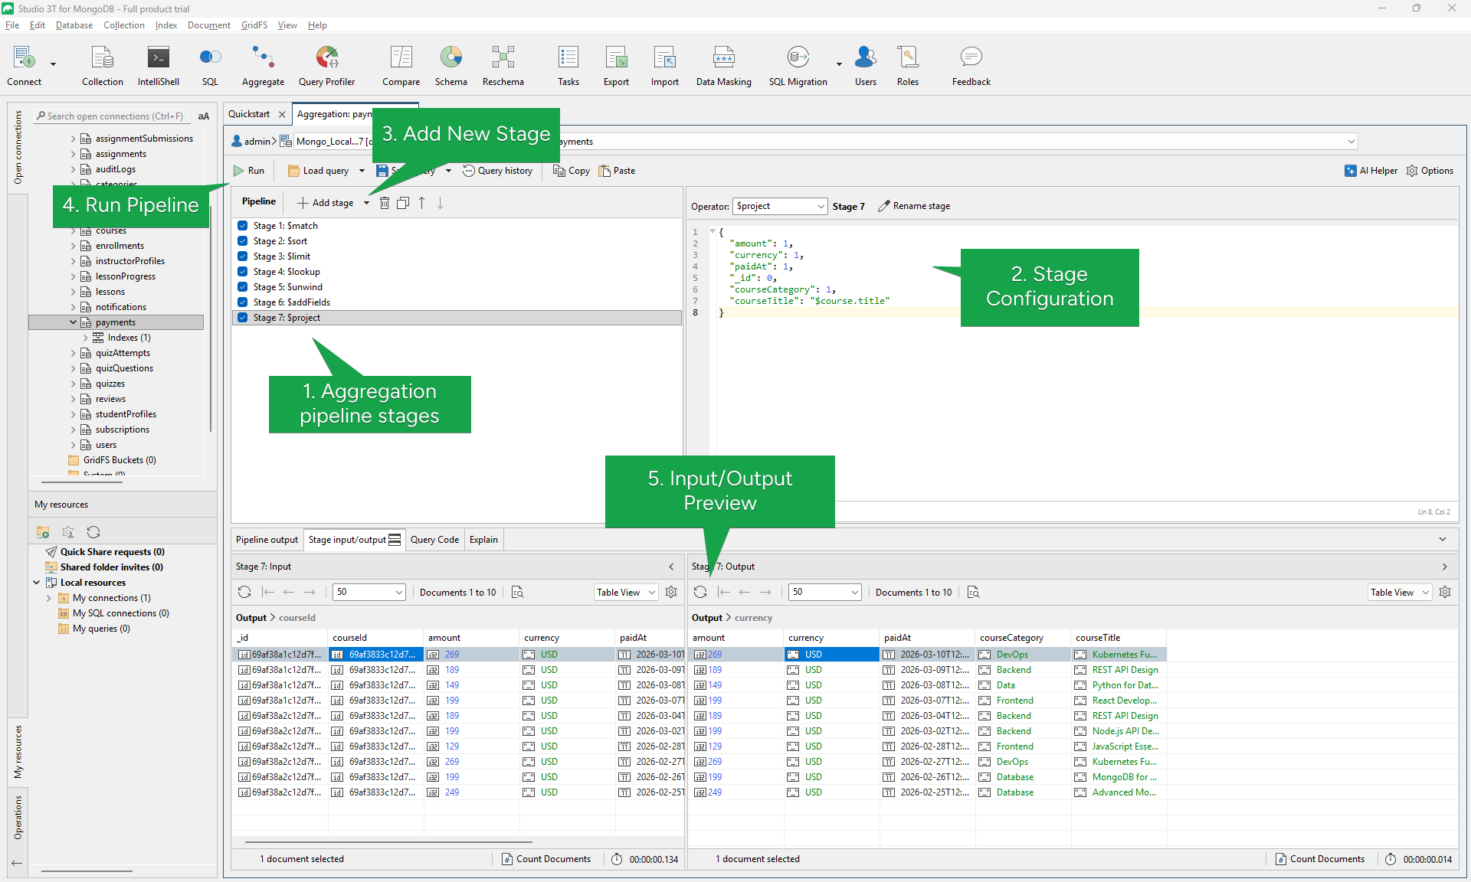Open the Roles manager
The height and width of the screenshot is (882, 1471).
907,64
